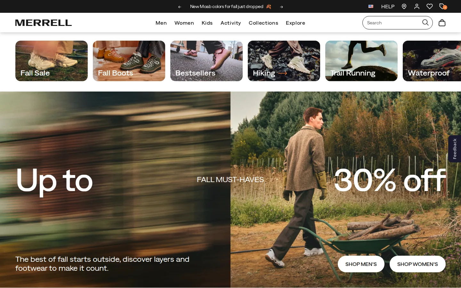
Task: Open the account profile icon
Action: click(417, 6)
